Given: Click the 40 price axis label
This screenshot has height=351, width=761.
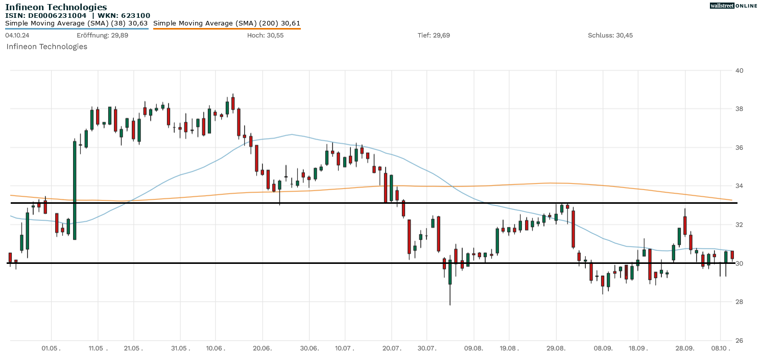Looking at the screenshot, I should 739,70.
